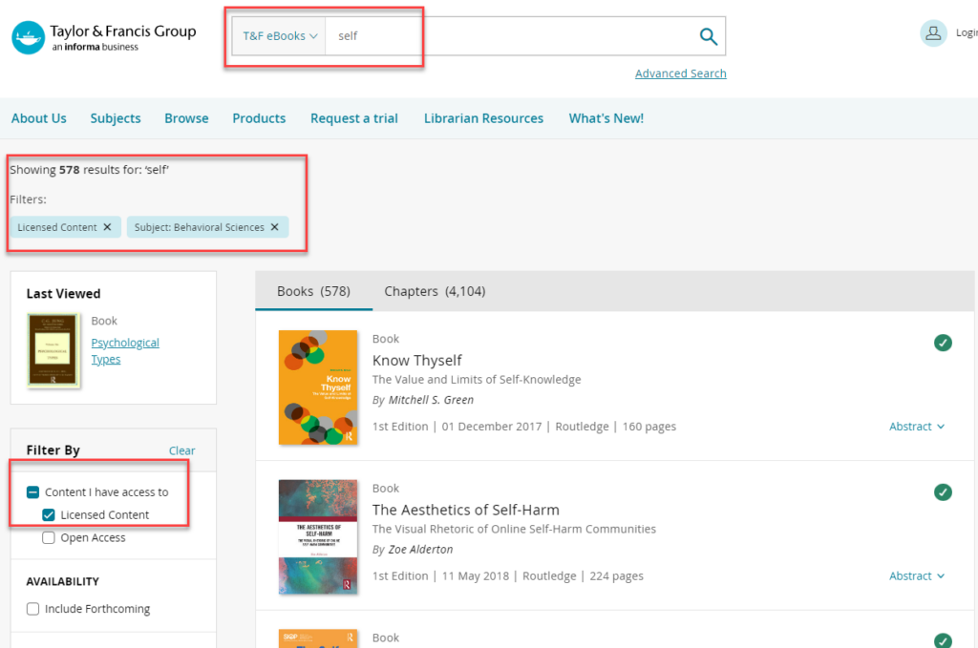Click the '160 pages' text

[x=649, y=427]
